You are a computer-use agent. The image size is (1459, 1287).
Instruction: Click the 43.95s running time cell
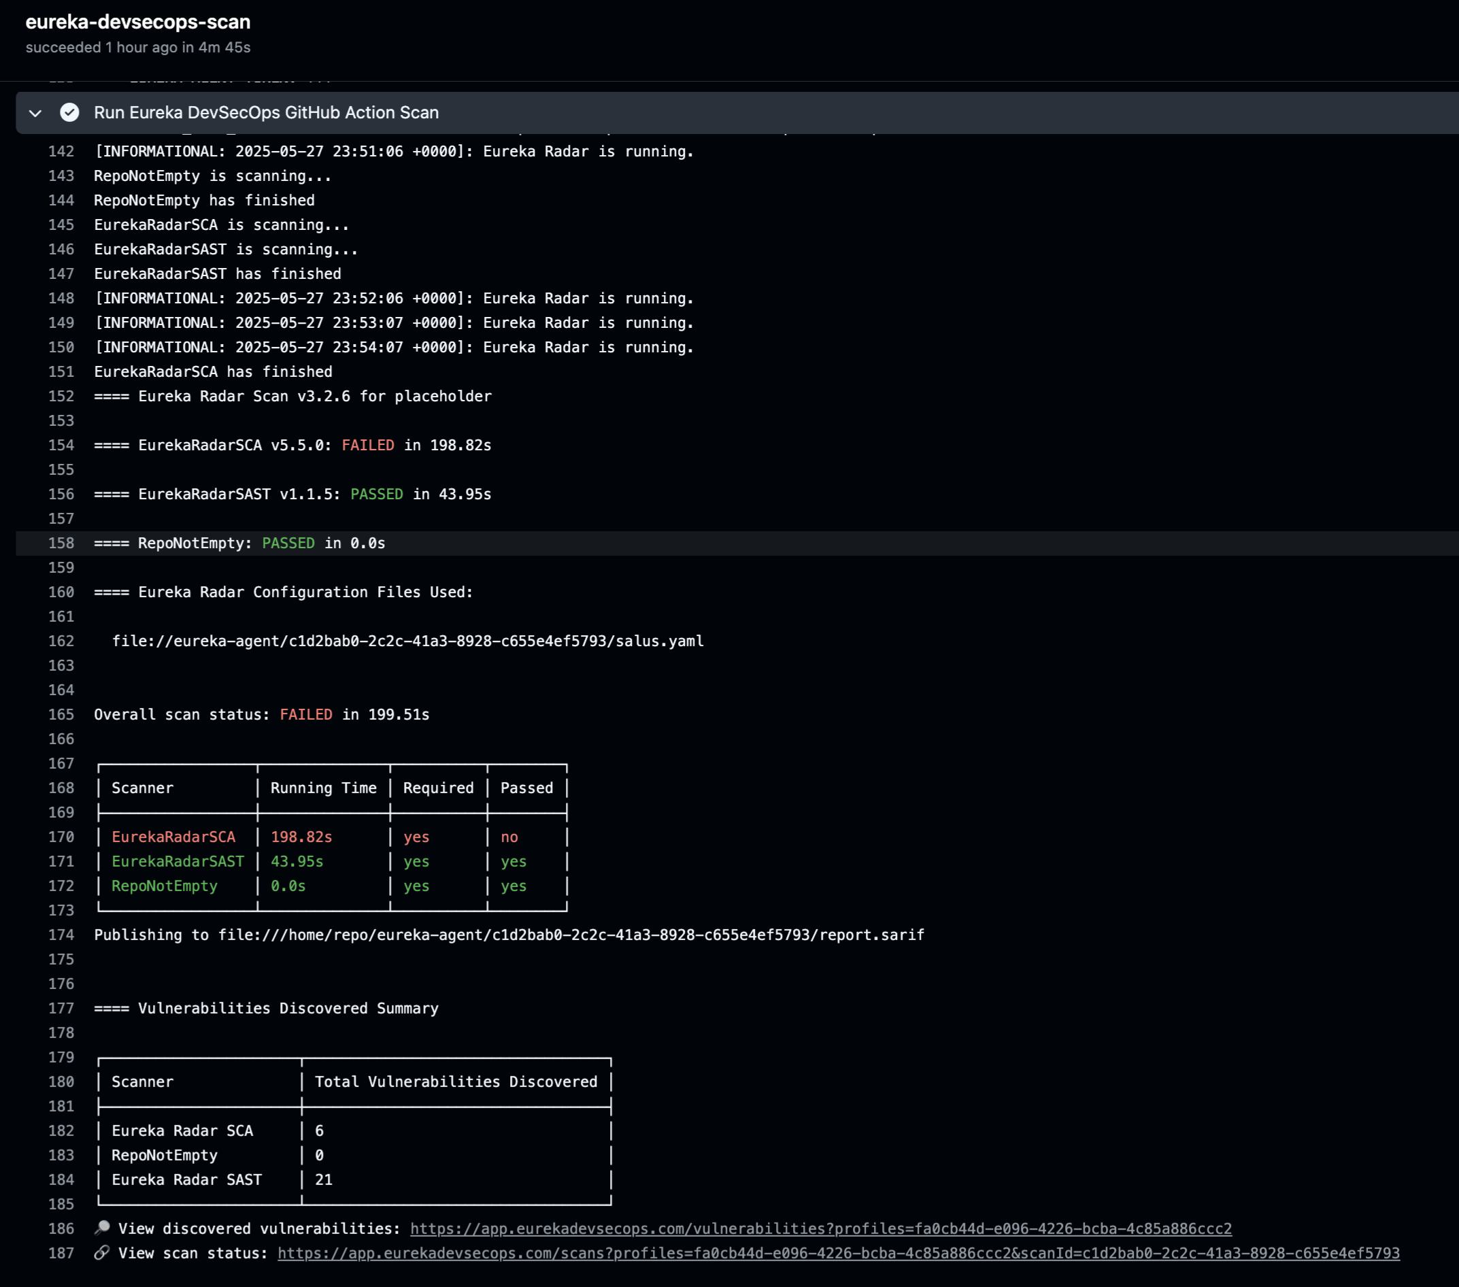click(297, 861)
